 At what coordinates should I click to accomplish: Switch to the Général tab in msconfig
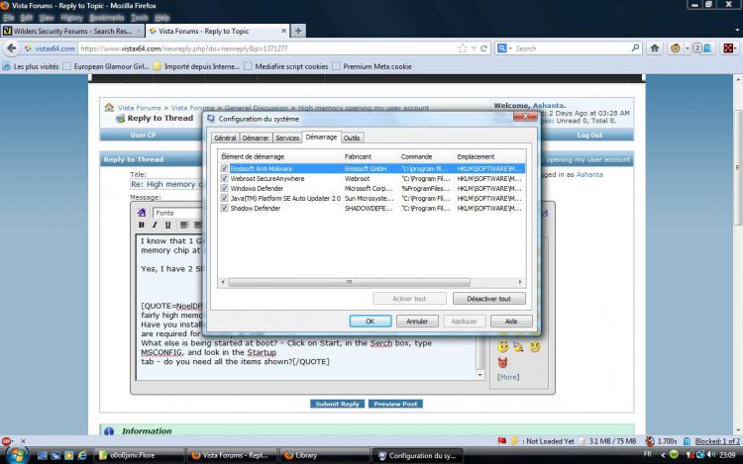coord(225,138)
